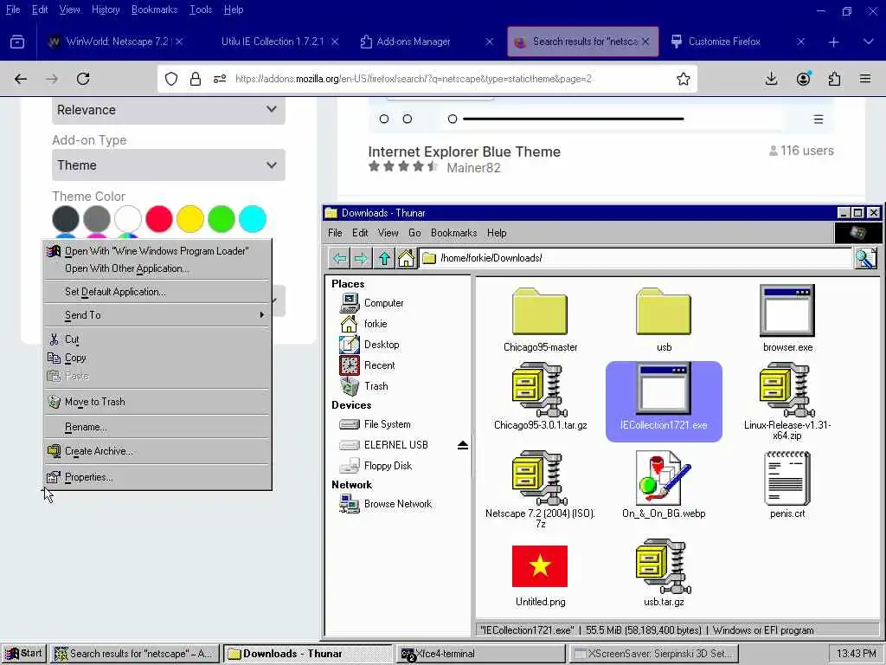The width and height of the screenshot is (886, 665).
Task: Select browser.exe file
Action: 787,320
